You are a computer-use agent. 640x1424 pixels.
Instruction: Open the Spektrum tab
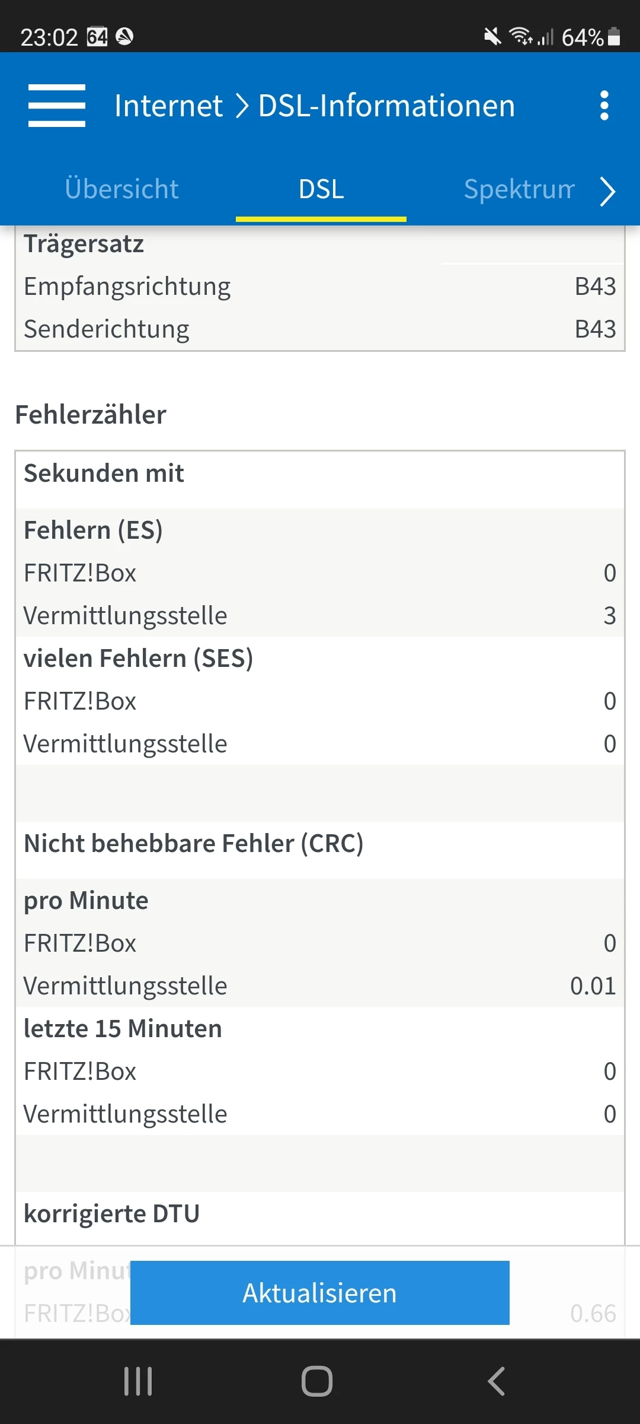pyautogui.click(x=519, y=190)
